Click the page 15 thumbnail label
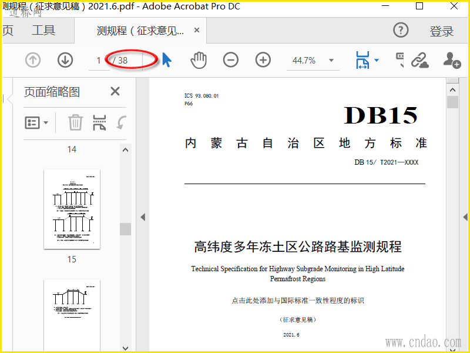470x353 pixels. (x=72, y=259)
